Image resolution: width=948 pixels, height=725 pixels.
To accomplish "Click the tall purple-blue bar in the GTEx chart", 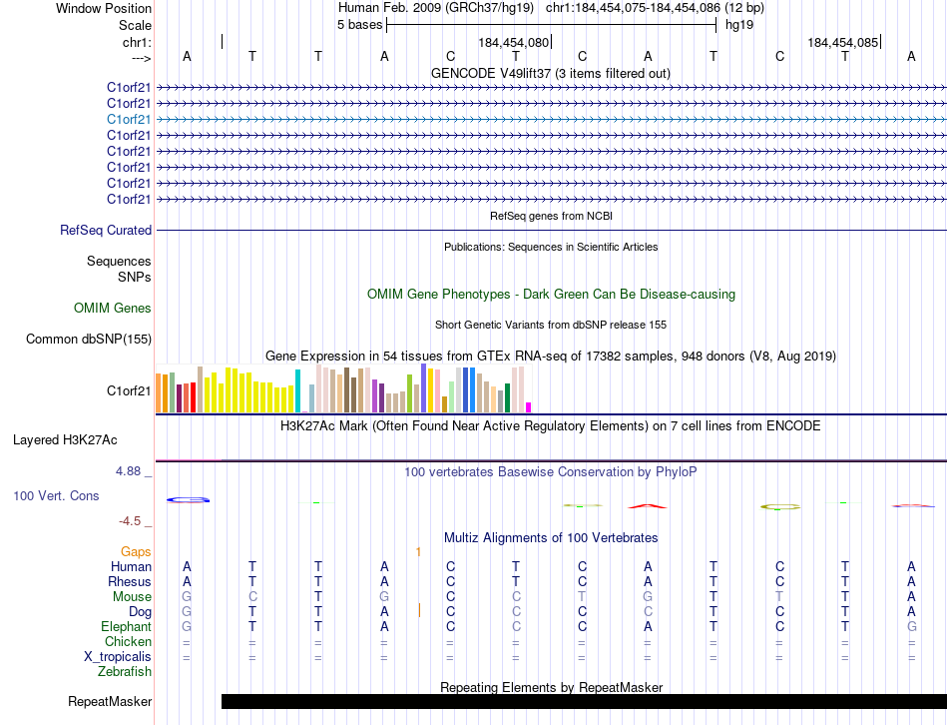I will click(x=423, y=387).
